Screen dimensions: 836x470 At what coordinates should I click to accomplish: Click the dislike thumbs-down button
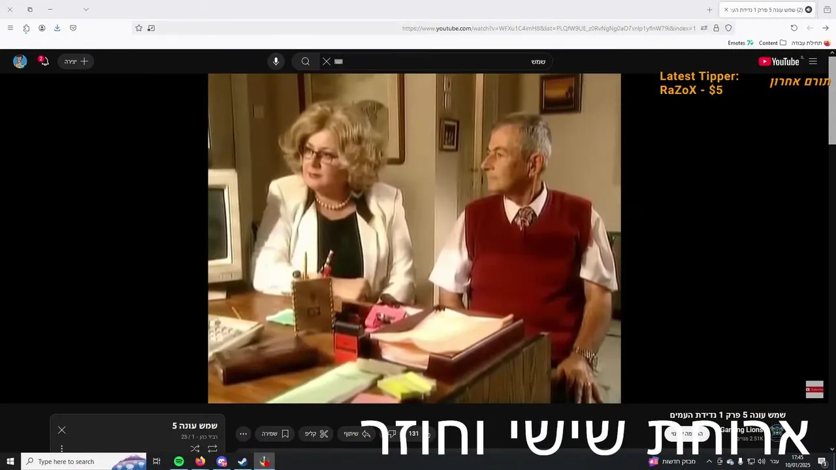point(392,433)
